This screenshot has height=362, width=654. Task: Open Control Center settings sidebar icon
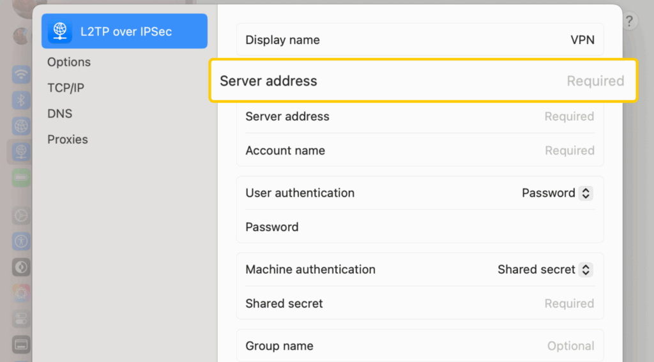(x=22, y=319)
